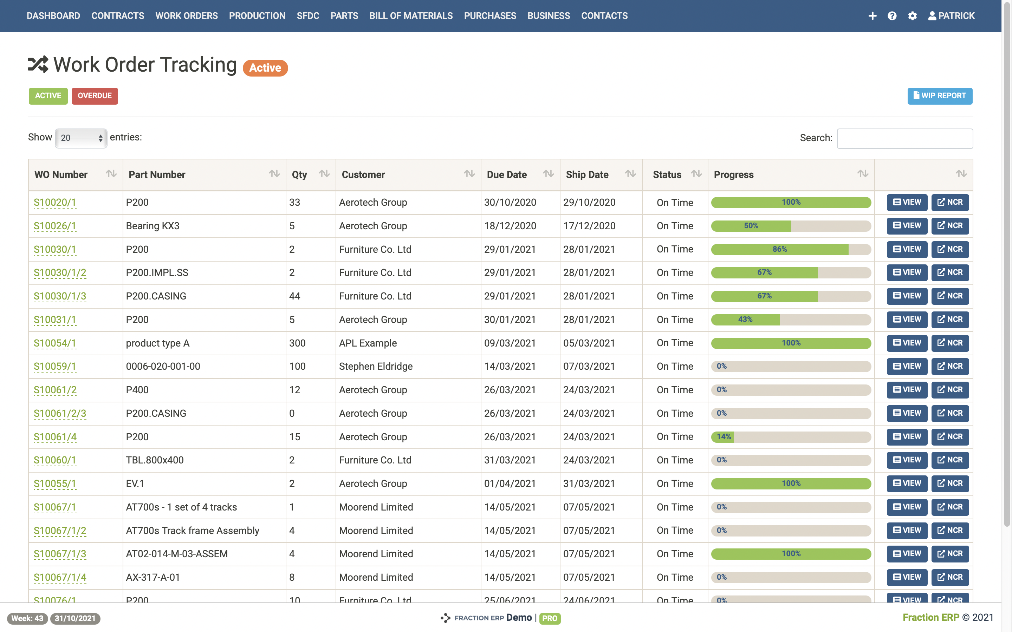Click VIEW for the S10059/1 row
Screen dimensions: 1012x632
click(907, 366)
